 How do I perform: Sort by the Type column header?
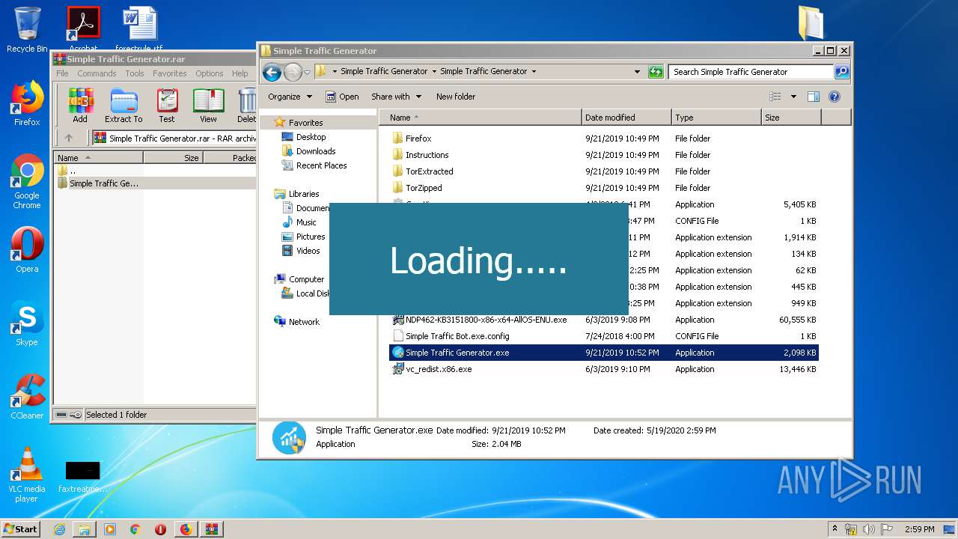point(716,118)
